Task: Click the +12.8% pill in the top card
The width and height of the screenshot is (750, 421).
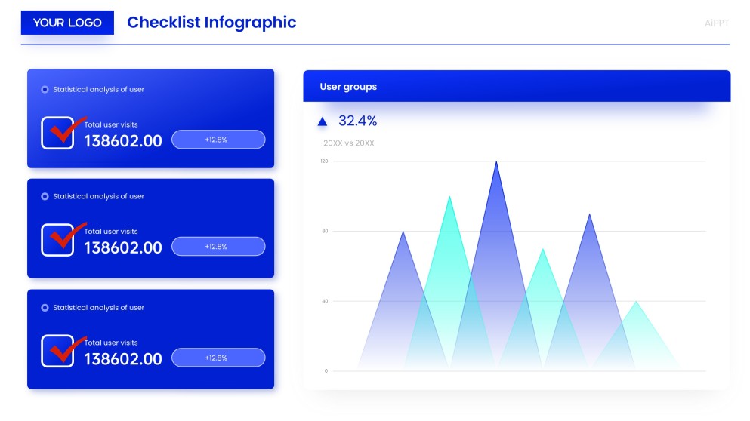Action: coord(218,140)
